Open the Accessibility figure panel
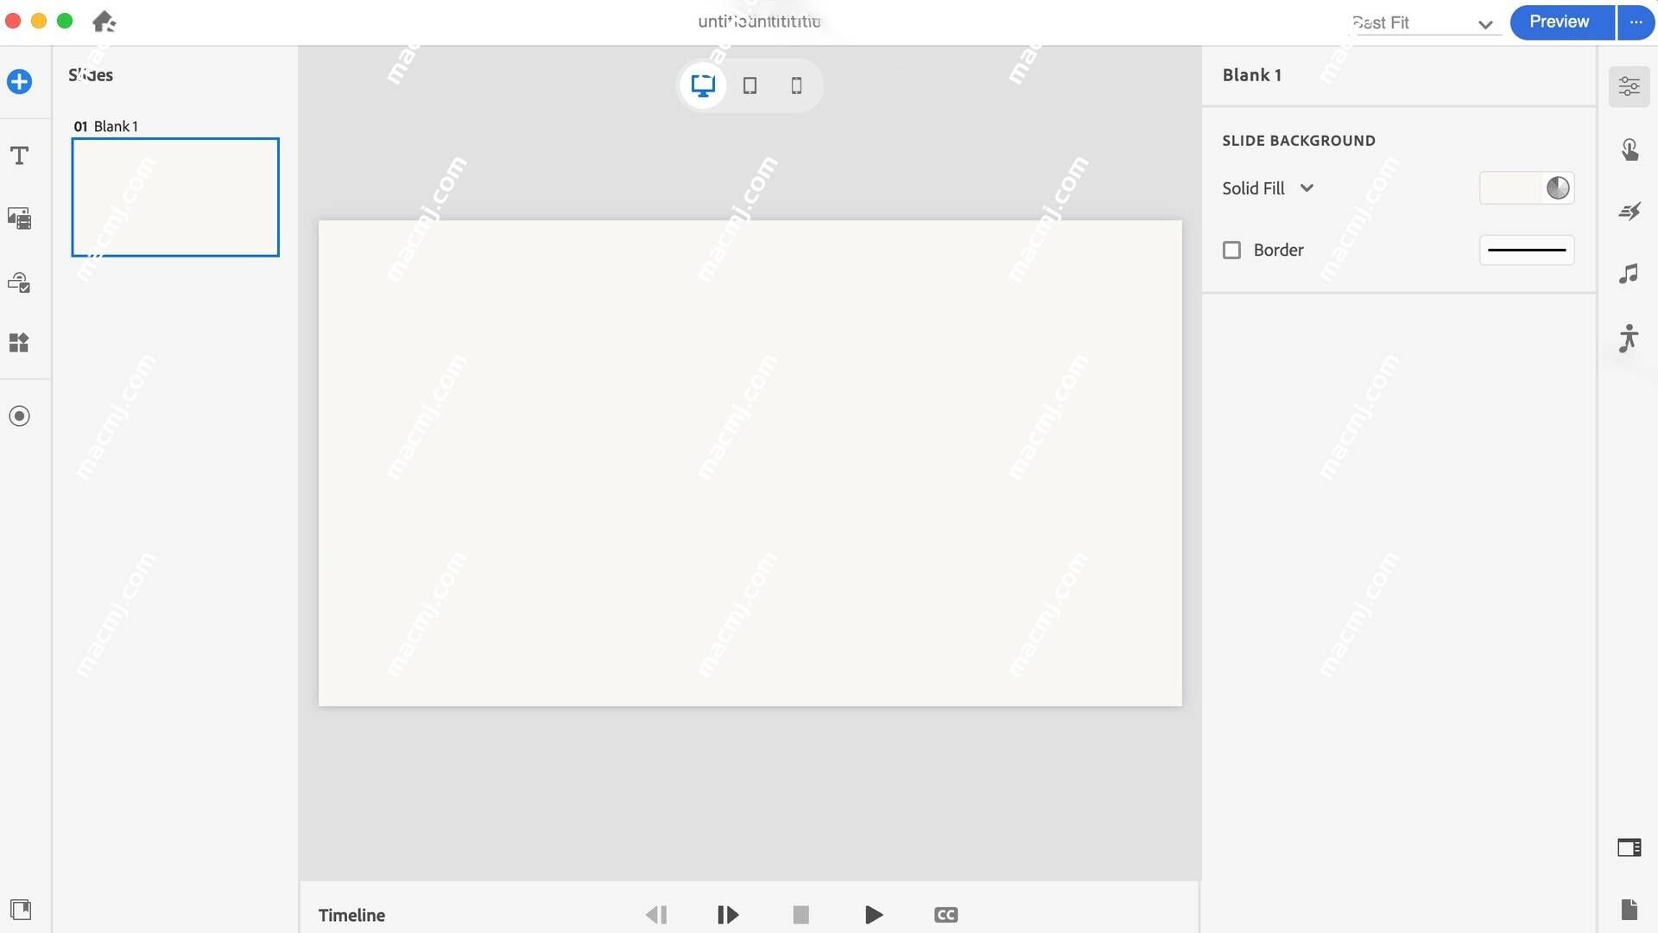 1629,337
